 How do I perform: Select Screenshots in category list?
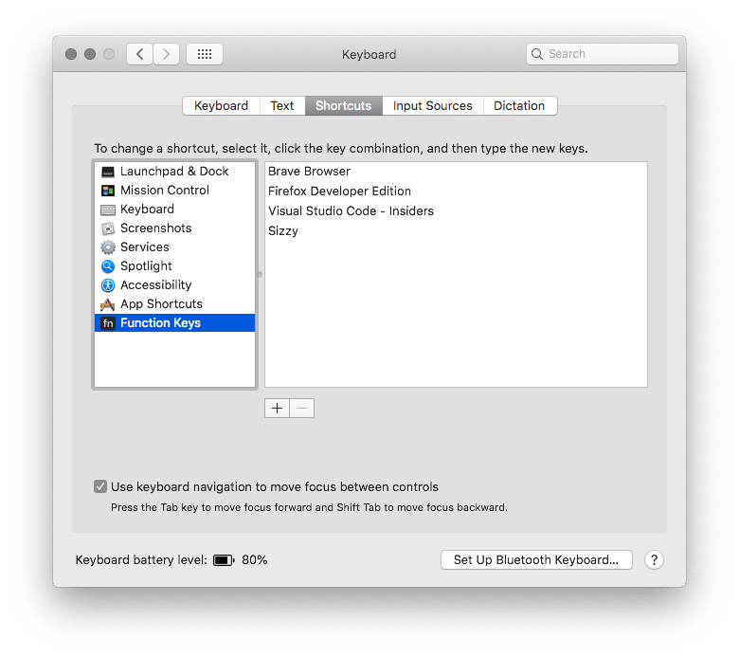pos(175,228)
